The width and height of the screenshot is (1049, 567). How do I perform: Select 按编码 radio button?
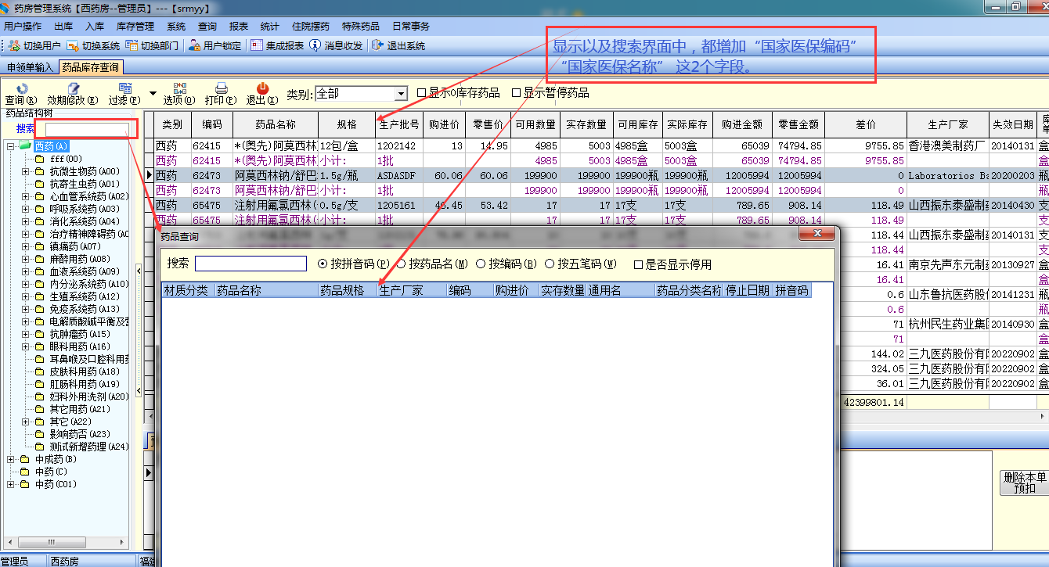coord(481,264)
